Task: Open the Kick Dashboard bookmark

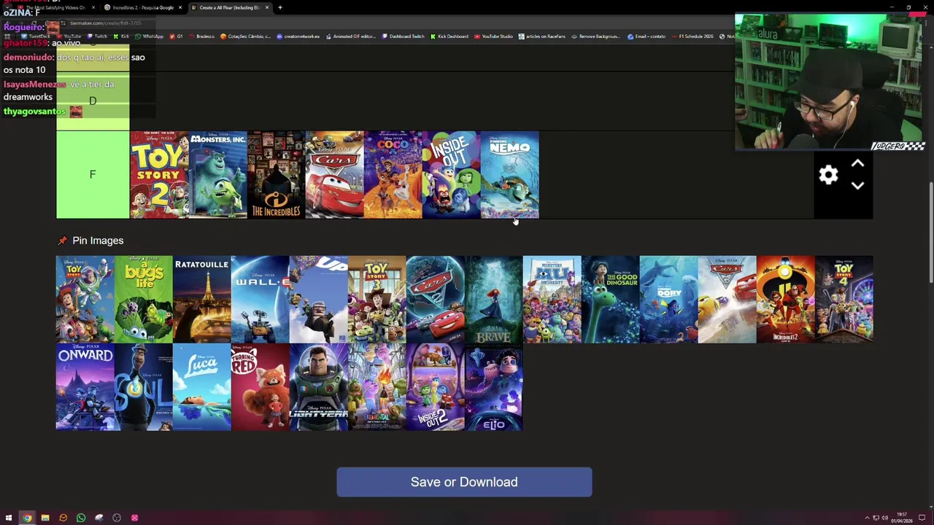Action: [449, 36]
